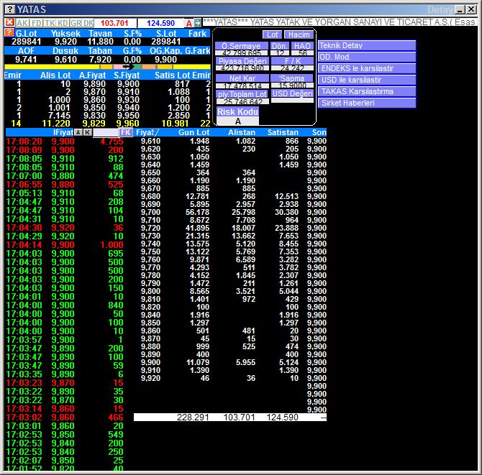Screen dimensions: 482x475
Task: Click the KD toolbar button
Action: pyautogui.click(x=63, y=23)
